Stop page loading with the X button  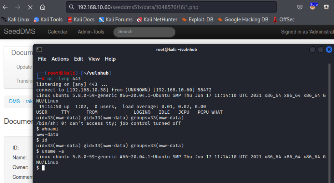(x=30, y=7)
